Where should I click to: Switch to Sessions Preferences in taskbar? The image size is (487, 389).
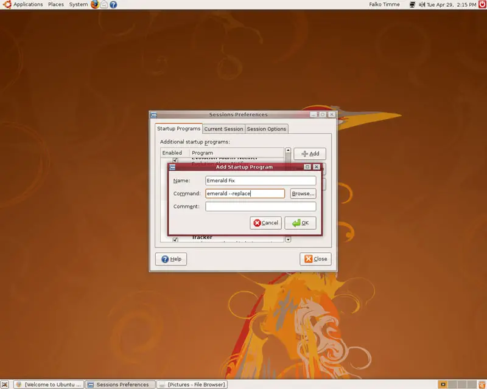pyautogui.click(x=120, y=385)
